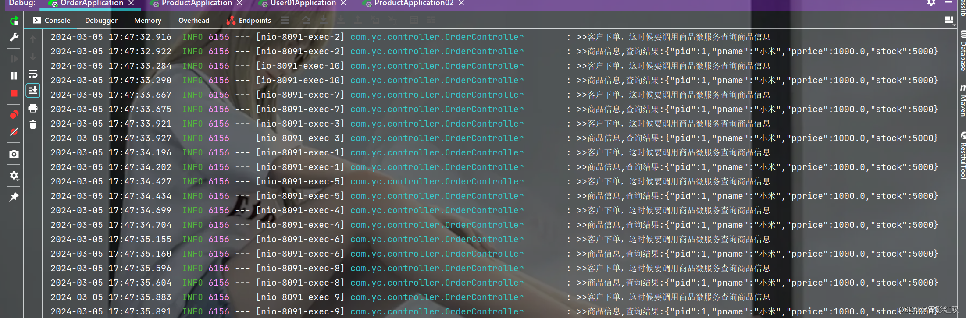This screenshot has height=318, width=966.
Task: Click process id 6156 in the 17:47:34.196 row
Action: [x=219, y=153]
